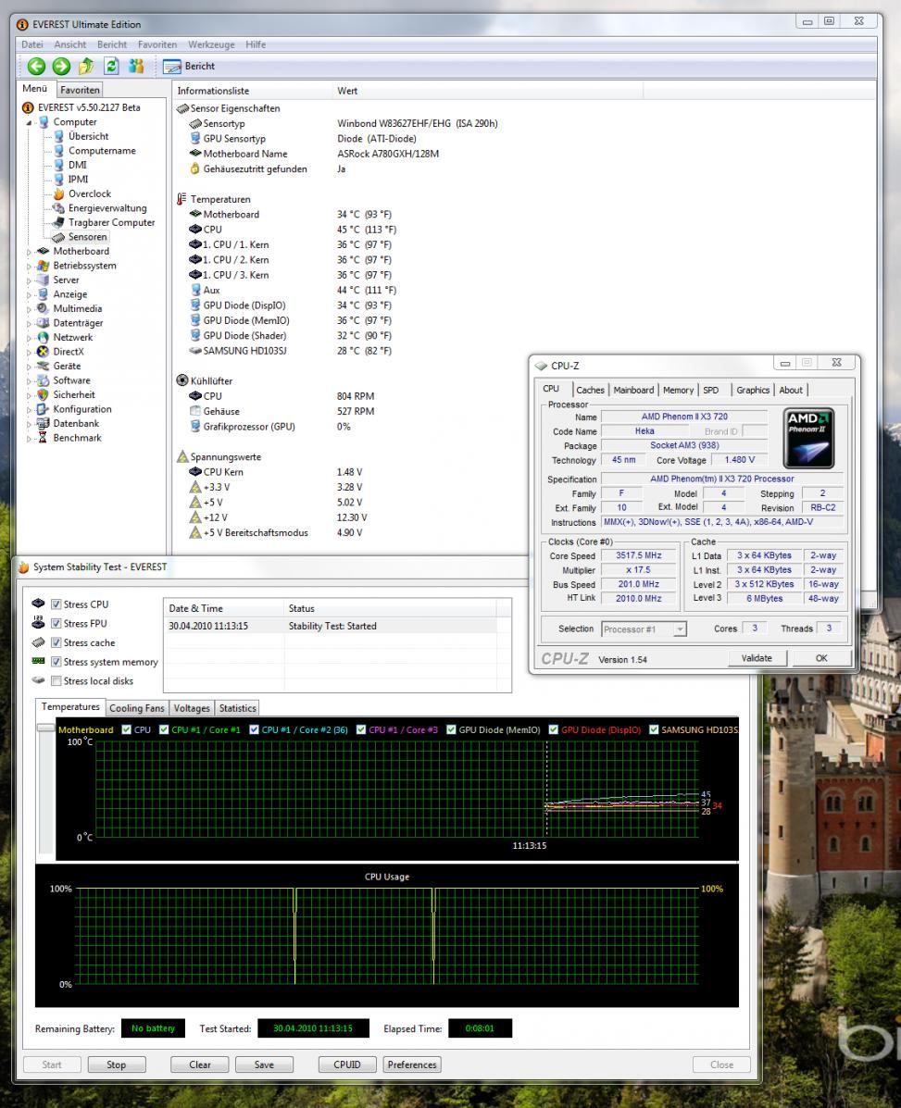Switch to the Favoriten side tab
The width and height of the screenshot is (901, 1108).
pos(80,90)
